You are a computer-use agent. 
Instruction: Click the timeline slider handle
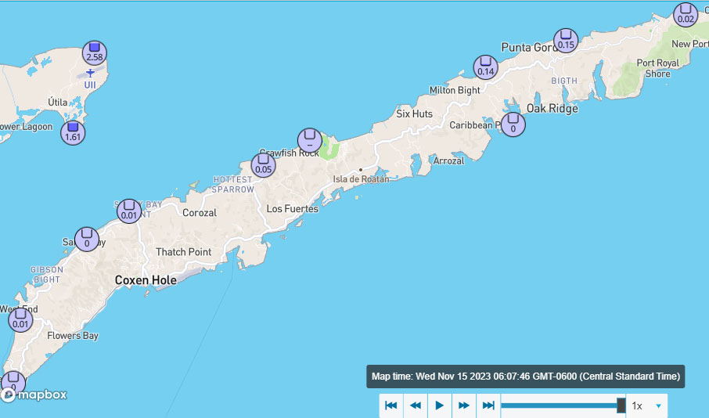click(621, 405)
